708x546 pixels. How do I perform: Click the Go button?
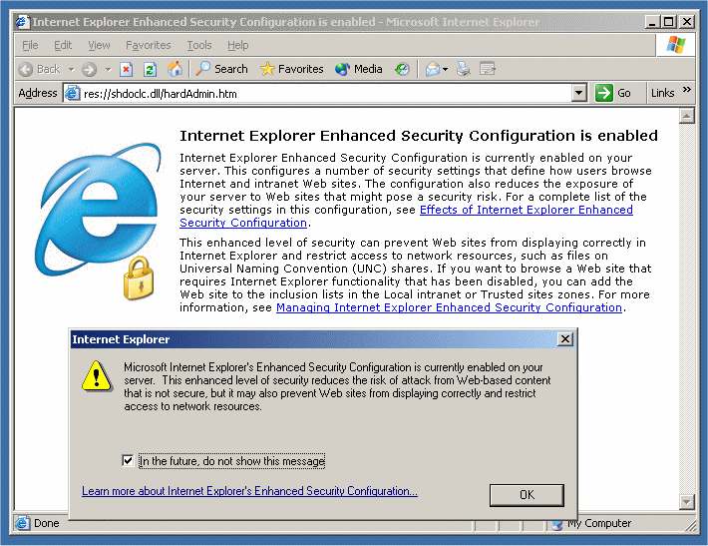pyautogui.click(x=613, y=93)
